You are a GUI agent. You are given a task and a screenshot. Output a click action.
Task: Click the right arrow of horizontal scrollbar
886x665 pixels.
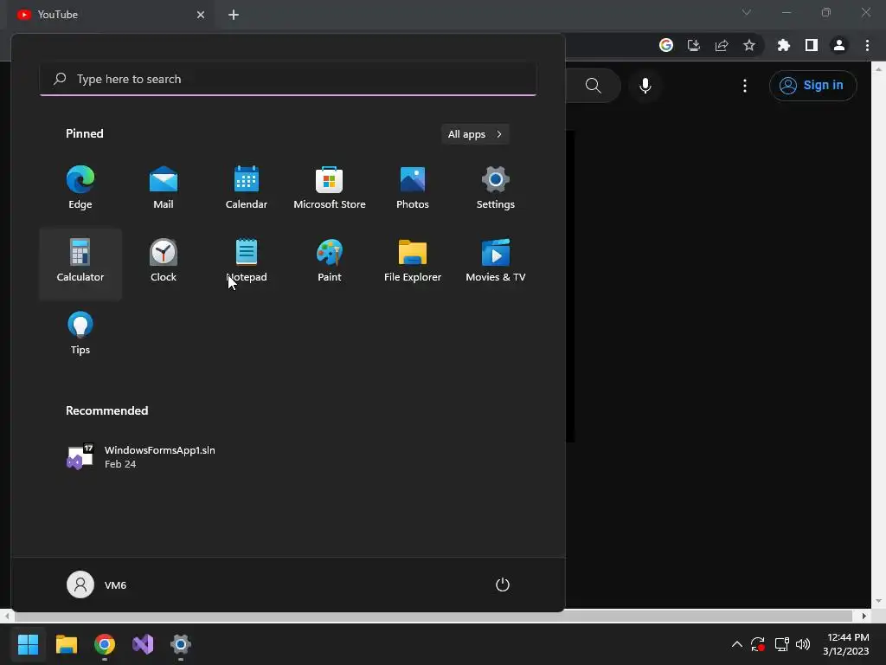[864, 616]
